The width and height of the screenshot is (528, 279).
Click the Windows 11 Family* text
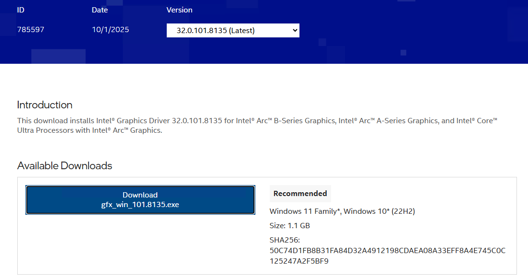[305, 211]
